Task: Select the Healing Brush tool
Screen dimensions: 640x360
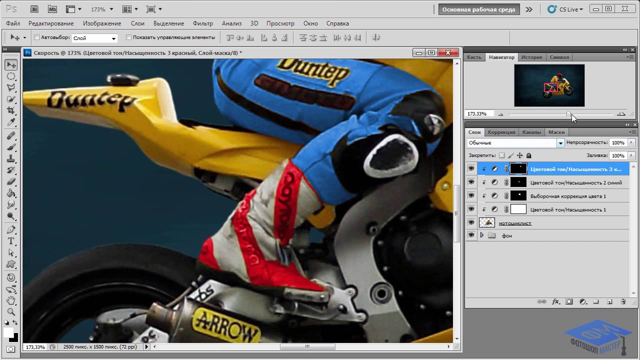Action: click(x=11, y=136)
